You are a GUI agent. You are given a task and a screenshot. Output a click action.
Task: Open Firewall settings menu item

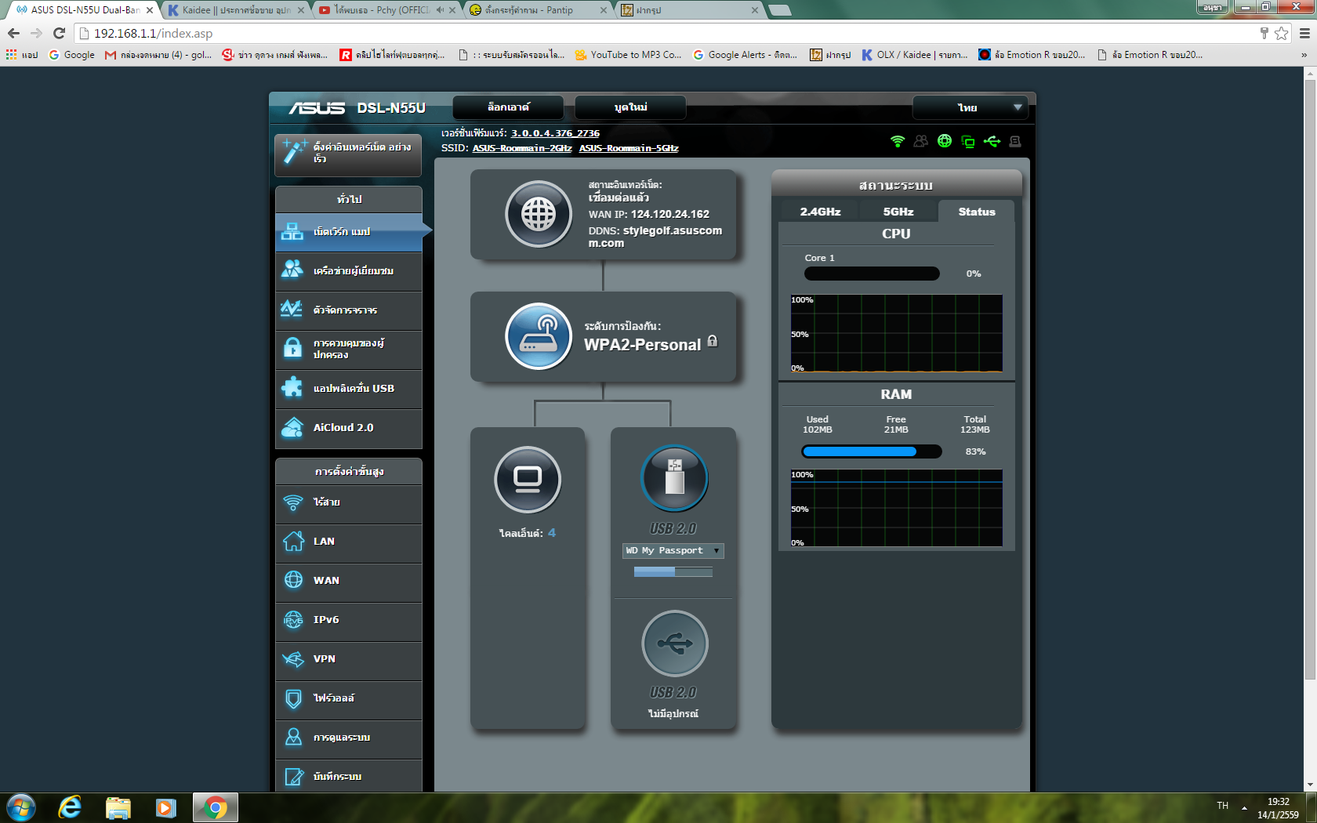[348, 698]
